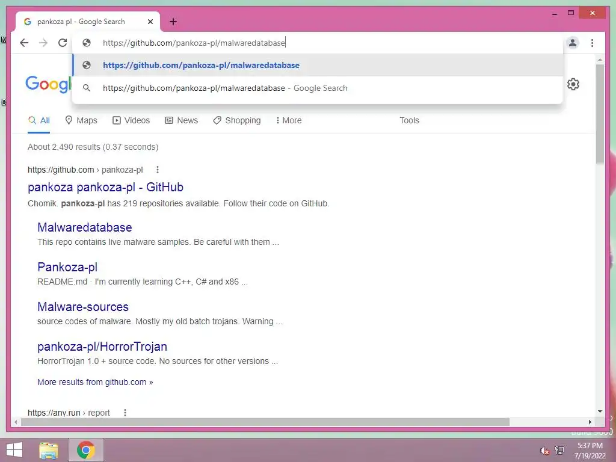Open options for the github.com pankoza-pl result
616x462 pixels.
pyautogui.click(x=158, y=170)
